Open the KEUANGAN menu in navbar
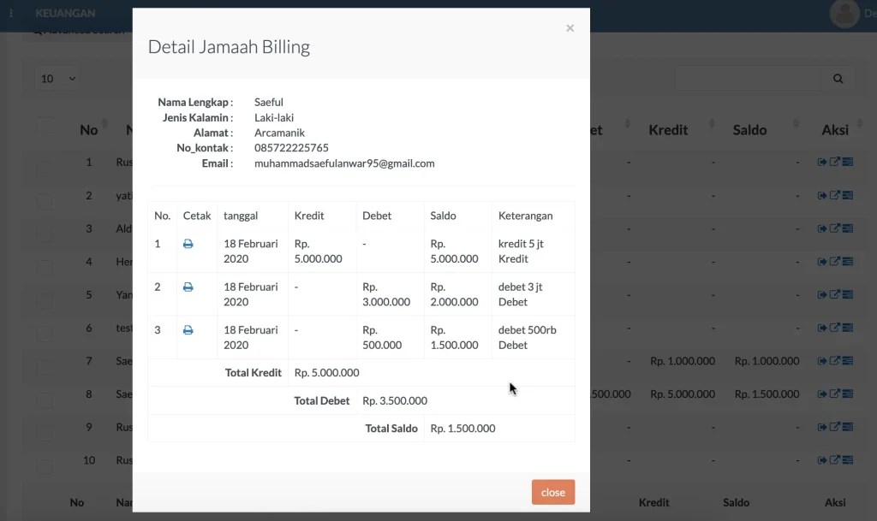877x521 pixels. pos(65,14)
